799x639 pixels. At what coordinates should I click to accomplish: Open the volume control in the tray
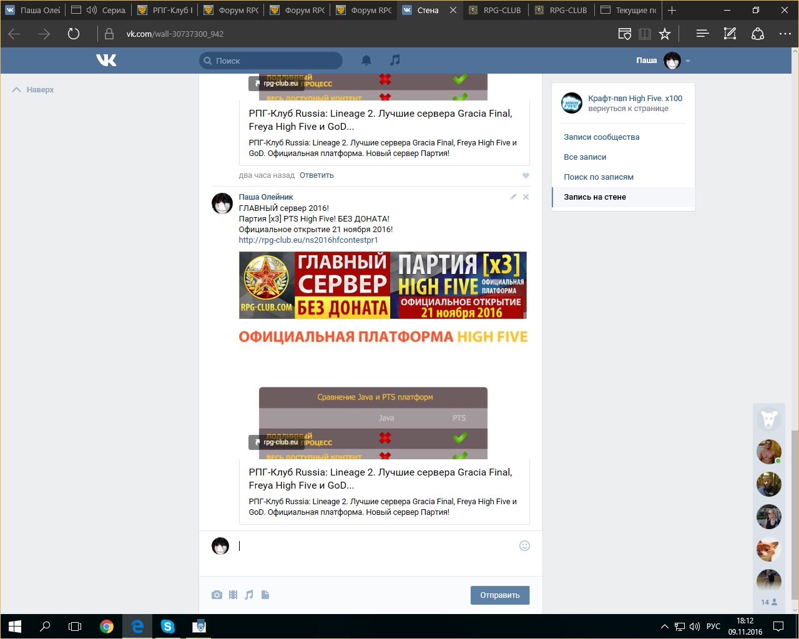tap(694, 627)
